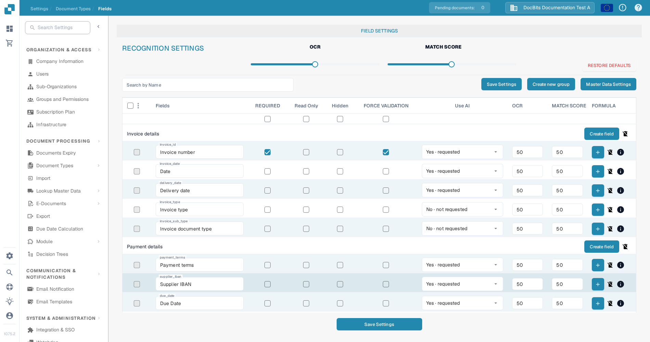Add formula to the Invoice type field

tap(598, 210)
